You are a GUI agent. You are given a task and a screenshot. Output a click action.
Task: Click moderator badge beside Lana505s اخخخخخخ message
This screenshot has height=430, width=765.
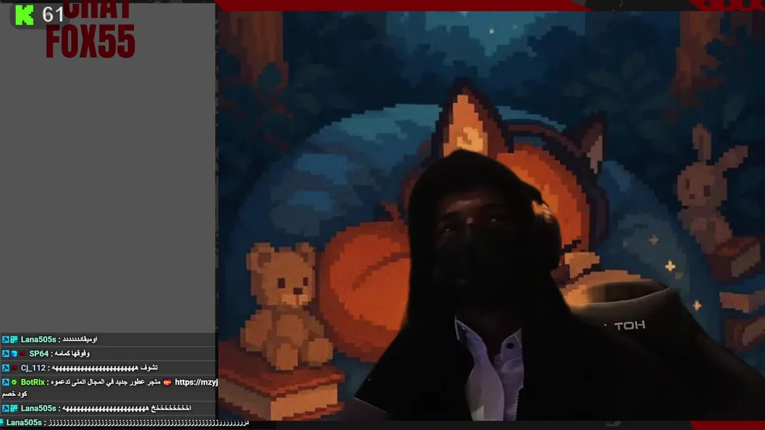tap(5, 408)
